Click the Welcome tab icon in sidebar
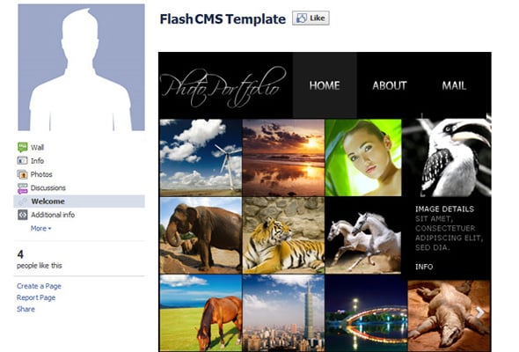Image resolution: width=519 pixels, height=352 pixels. pyautogui.click(x=23, y=202)
